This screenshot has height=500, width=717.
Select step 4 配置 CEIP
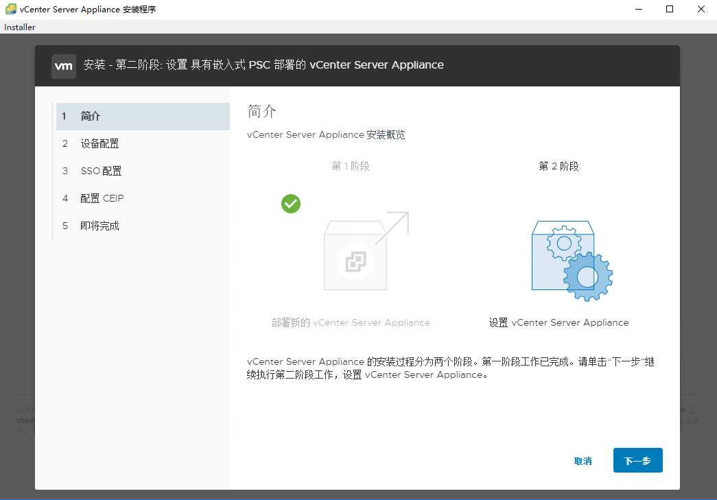(102, 198)
